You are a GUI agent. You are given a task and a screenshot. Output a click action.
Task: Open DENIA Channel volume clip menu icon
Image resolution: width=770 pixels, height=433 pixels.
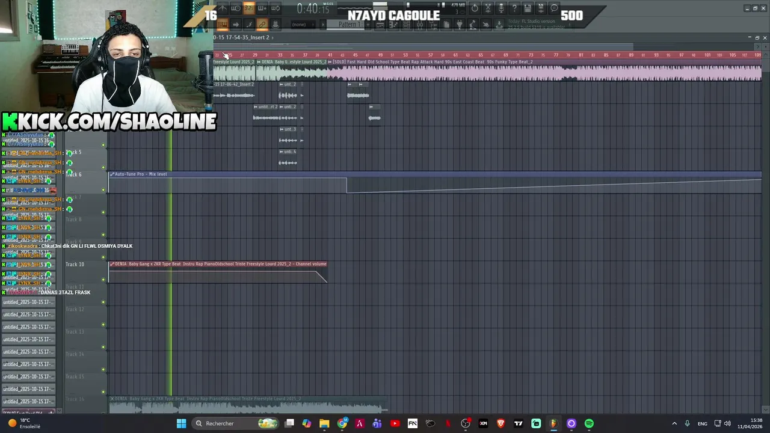(x=112, y=264)
